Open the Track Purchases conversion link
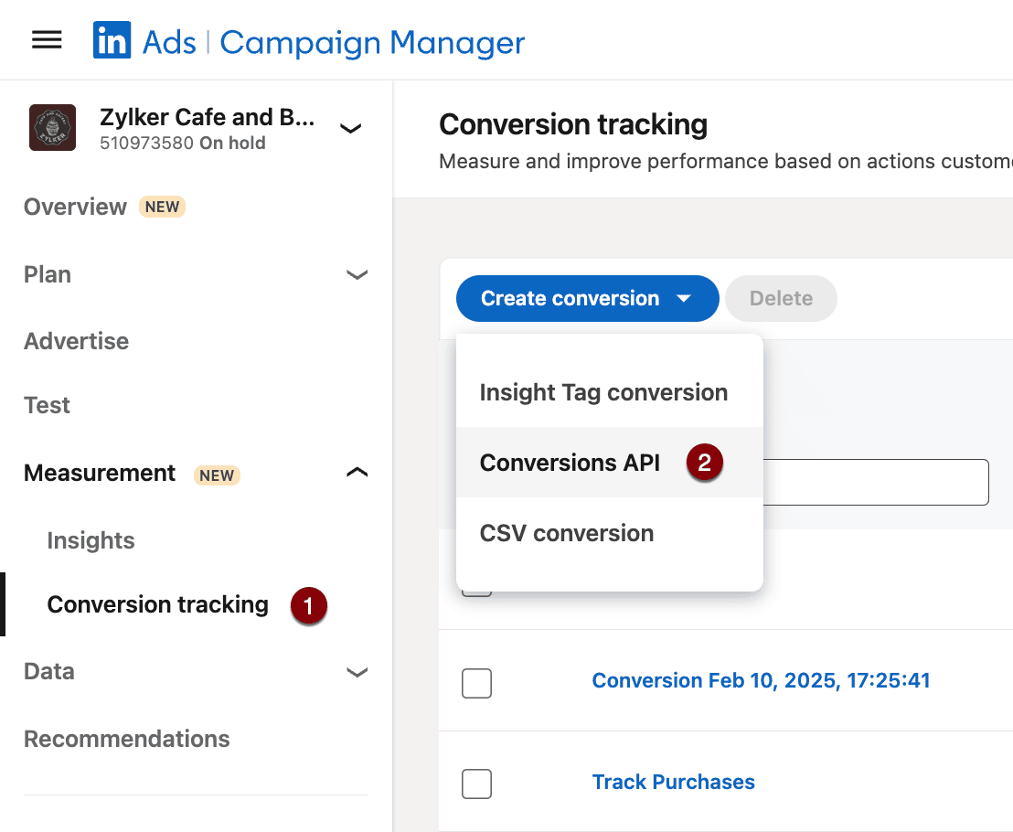The width and height of the screenshot is (1013, 832). (673, 782)
